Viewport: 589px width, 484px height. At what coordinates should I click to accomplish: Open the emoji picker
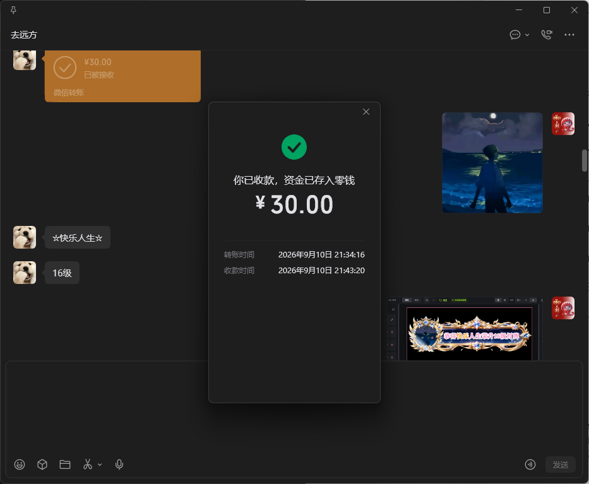20,464
